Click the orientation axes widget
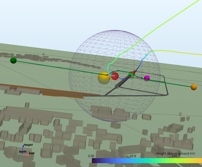The width and height of the screenshot is (202, 167). click(x=26, y=150)
